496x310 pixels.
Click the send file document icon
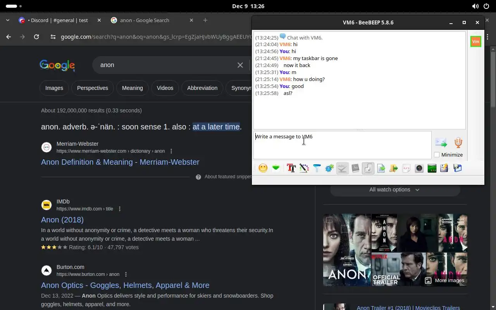pyautogui.click(x=381, y=168)
